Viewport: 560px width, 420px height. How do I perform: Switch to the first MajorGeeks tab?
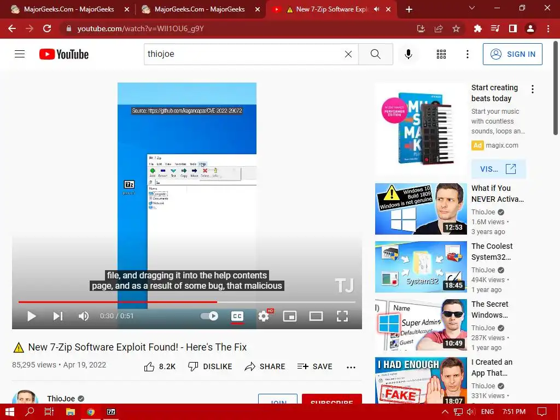69,9
